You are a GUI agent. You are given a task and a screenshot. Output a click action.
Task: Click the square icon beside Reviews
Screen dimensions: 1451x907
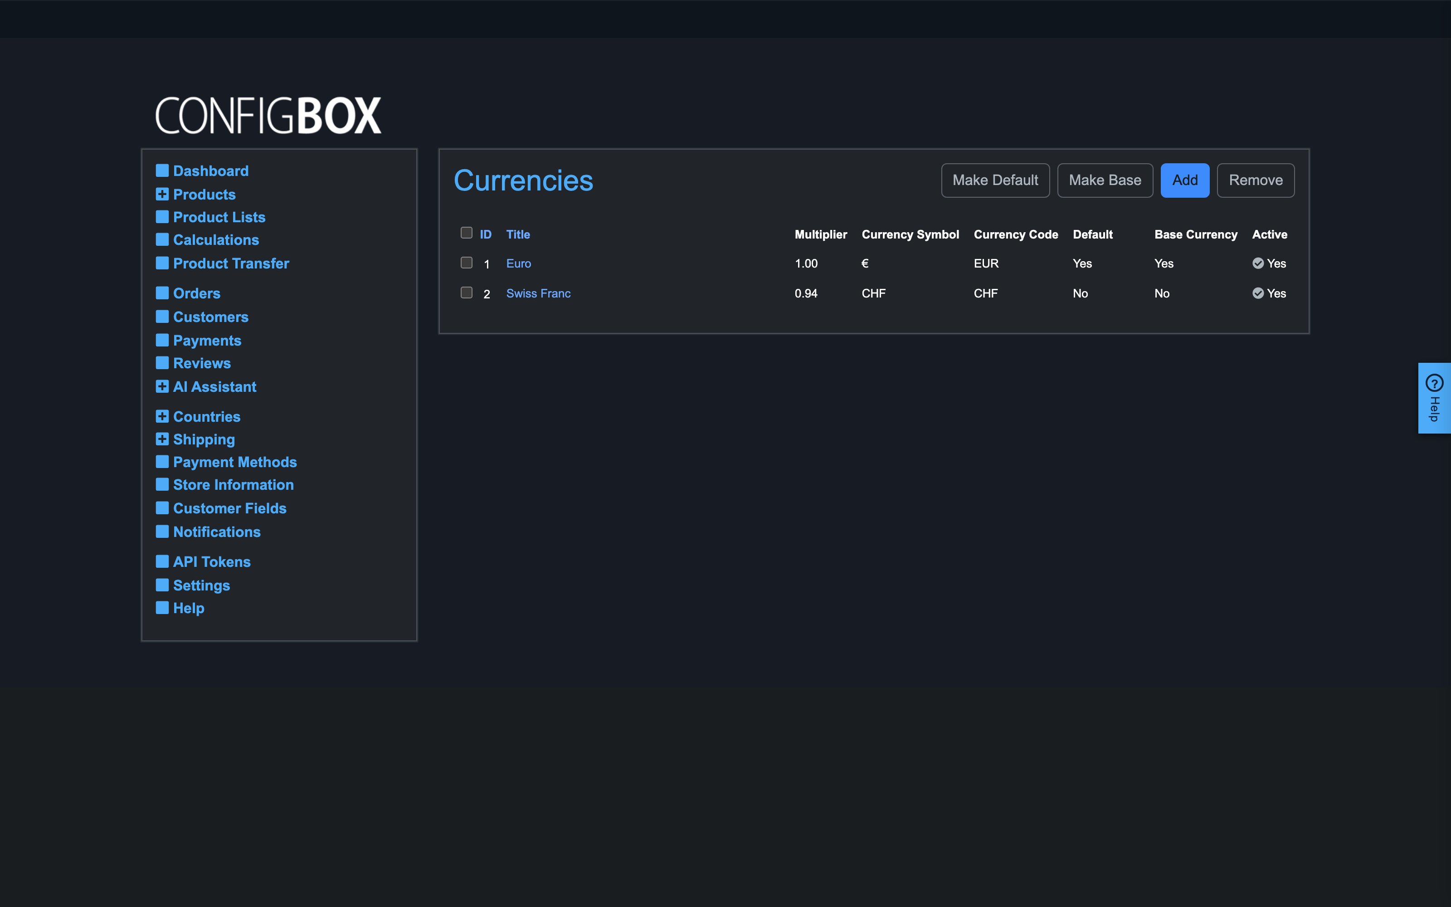[x=162, y=363]
